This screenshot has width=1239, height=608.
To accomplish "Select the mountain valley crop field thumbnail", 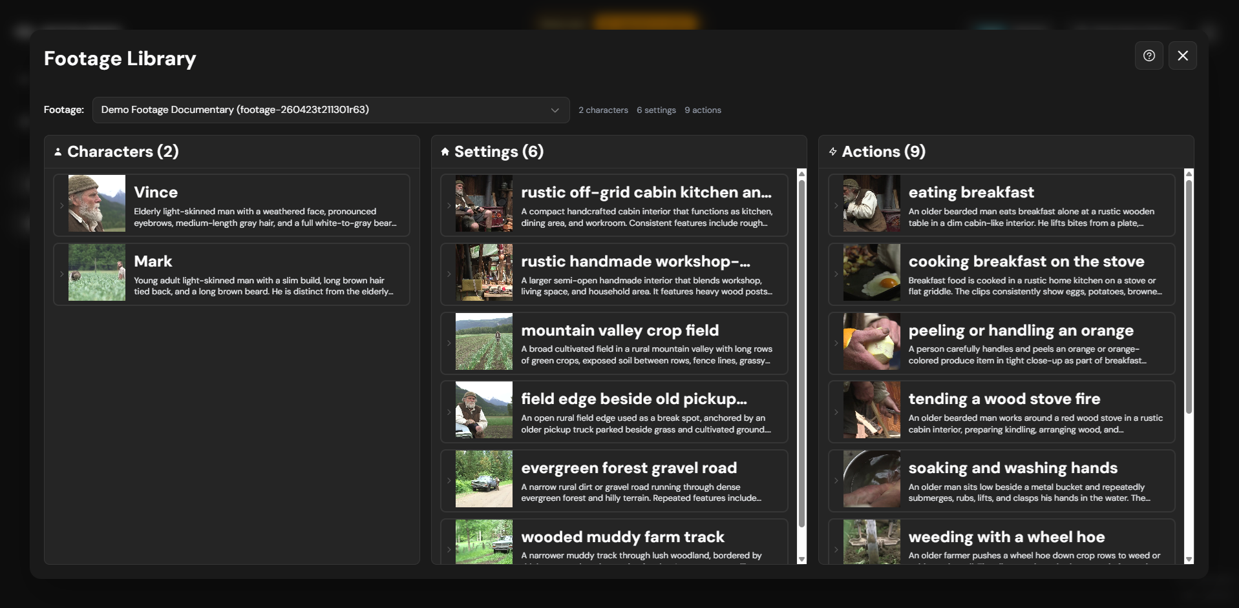I will 484,341.
